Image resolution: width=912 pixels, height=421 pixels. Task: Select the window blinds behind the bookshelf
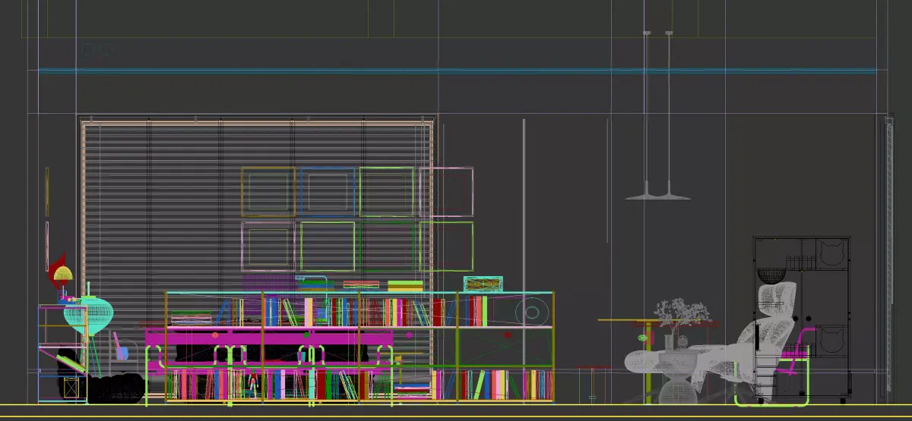coord(258,258)
